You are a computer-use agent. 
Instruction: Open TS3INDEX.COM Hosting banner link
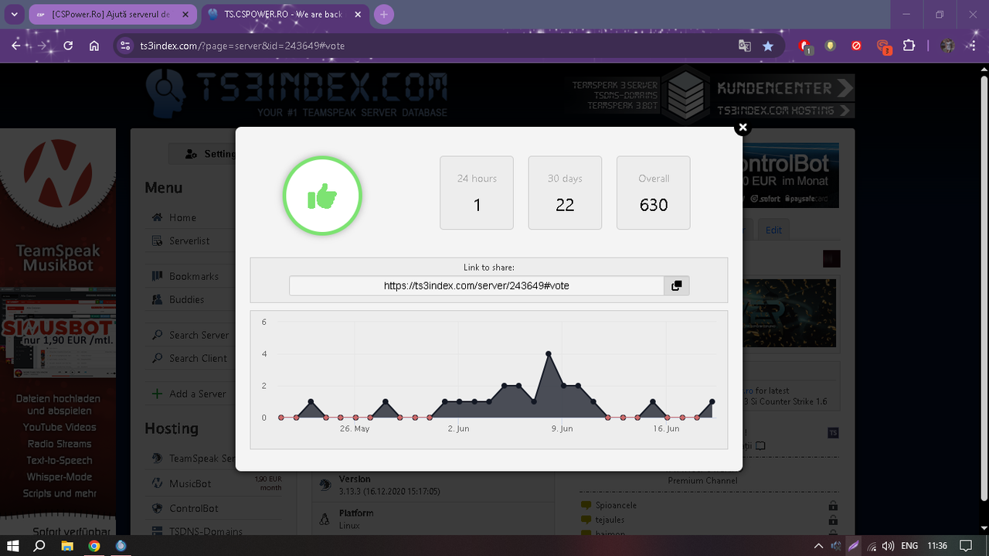pyautogui.click(x=784, y=111)
